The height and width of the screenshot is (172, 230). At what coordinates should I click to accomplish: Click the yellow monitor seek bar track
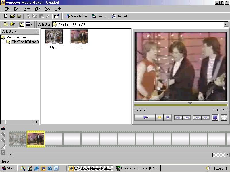pyautogui.click(x=181, y=105)
